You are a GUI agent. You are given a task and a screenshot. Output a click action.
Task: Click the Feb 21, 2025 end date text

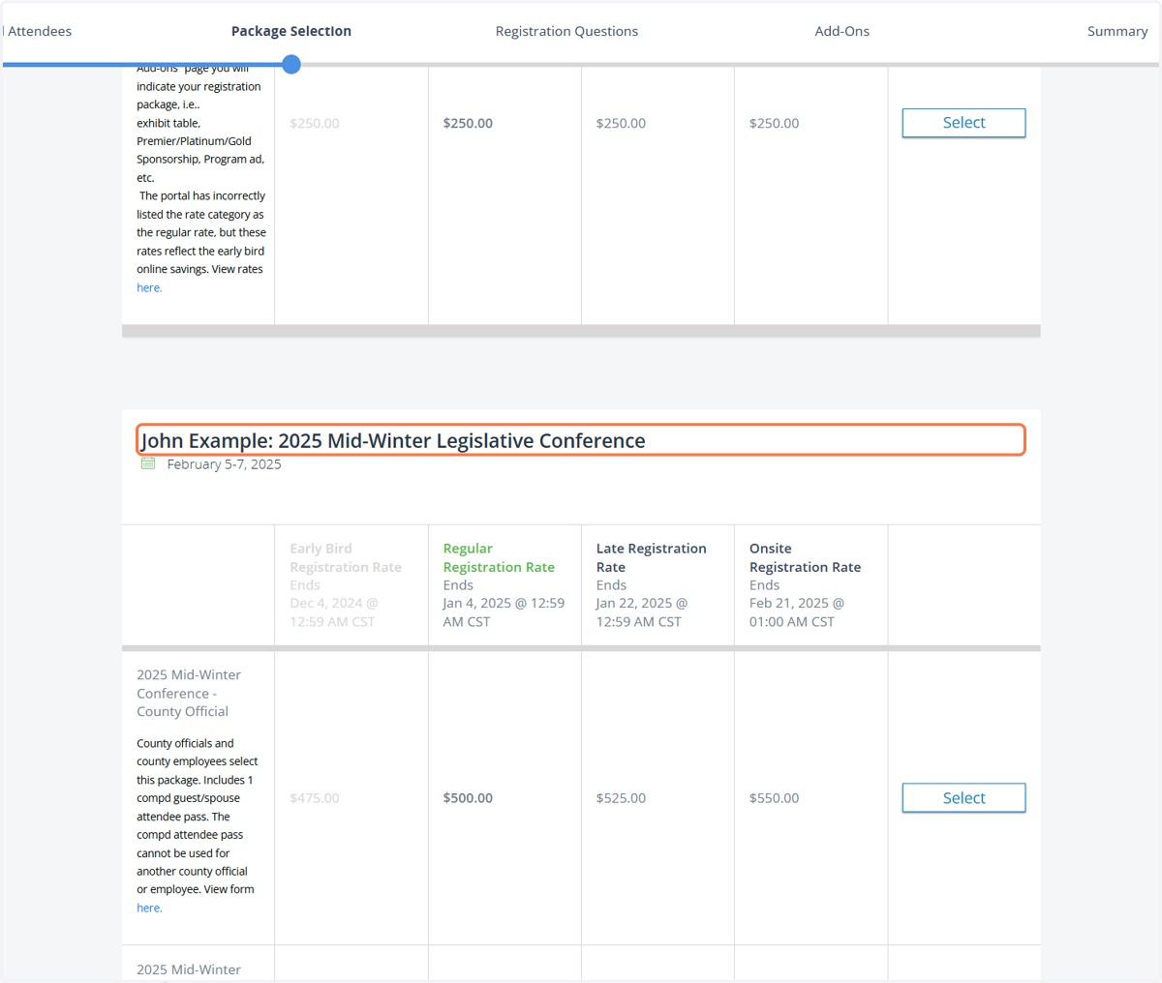click(x=796, y=612)
